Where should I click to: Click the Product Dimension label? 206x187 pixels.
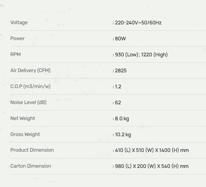32,150
